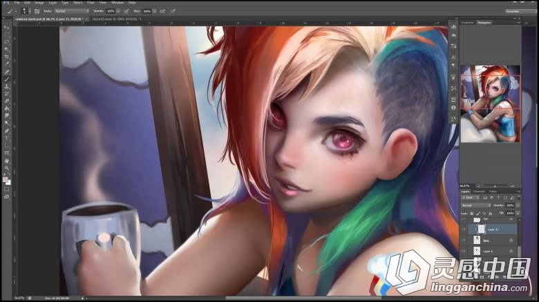Hide Layer 11 visibility eye

pyautogui.click(x=464, y=229)
